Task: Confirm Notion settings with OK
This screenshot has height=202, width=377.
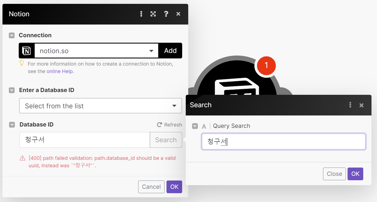Action: [174, 187]
